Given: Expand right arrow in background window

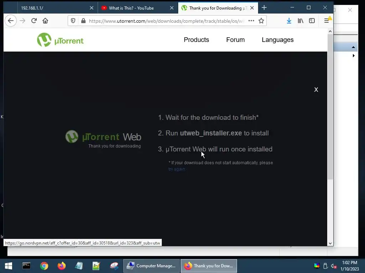Looking at the screenshot, I should (x=354, y=56).
